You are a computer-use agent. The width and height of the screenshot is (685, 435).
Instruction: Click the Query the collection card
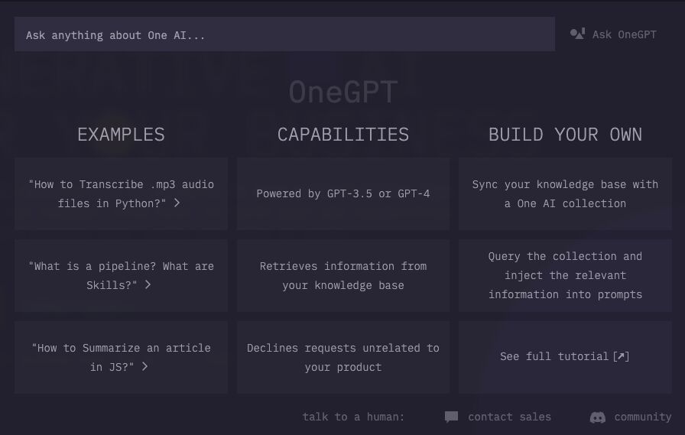pos(565,275)
